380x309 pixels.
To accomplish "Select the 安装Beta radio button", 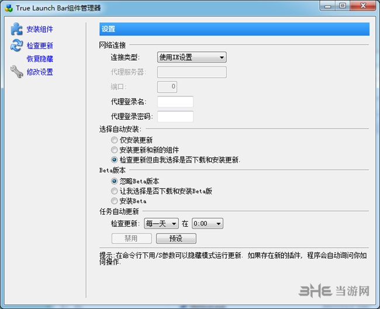I will point(114,201).
